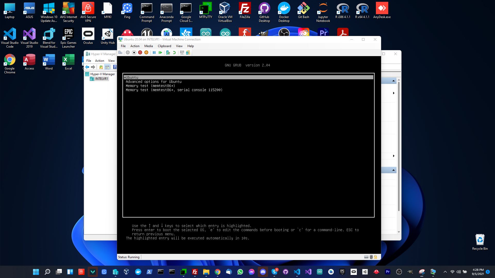Viewport: 495px width, 278px height.
Task: Open Action menu in Hyper-V Manager window
Action: click(x=100, y=61)
